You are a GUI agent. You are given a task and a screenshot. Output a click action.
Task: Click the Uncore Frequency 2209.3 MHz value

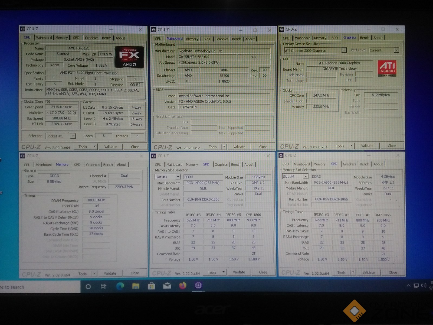[x=124, y=187]
